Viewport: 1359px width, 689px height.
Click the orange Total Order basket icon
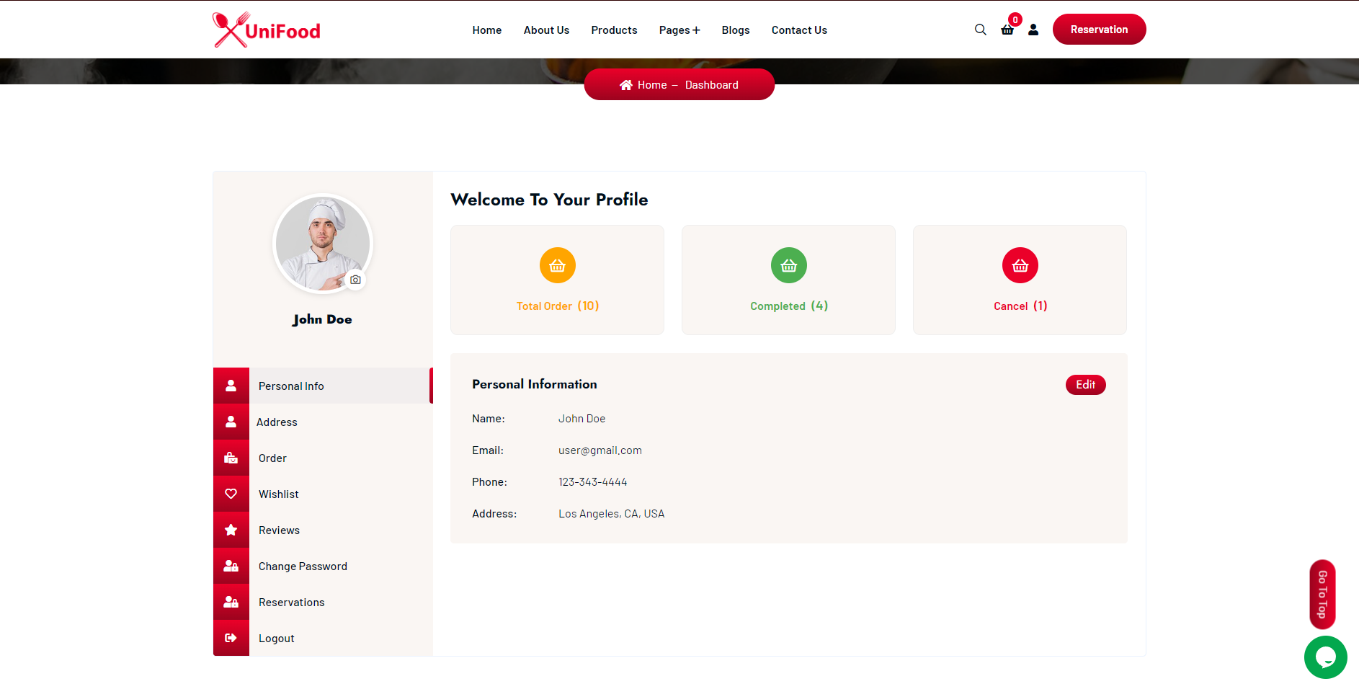tap(557, 265)
